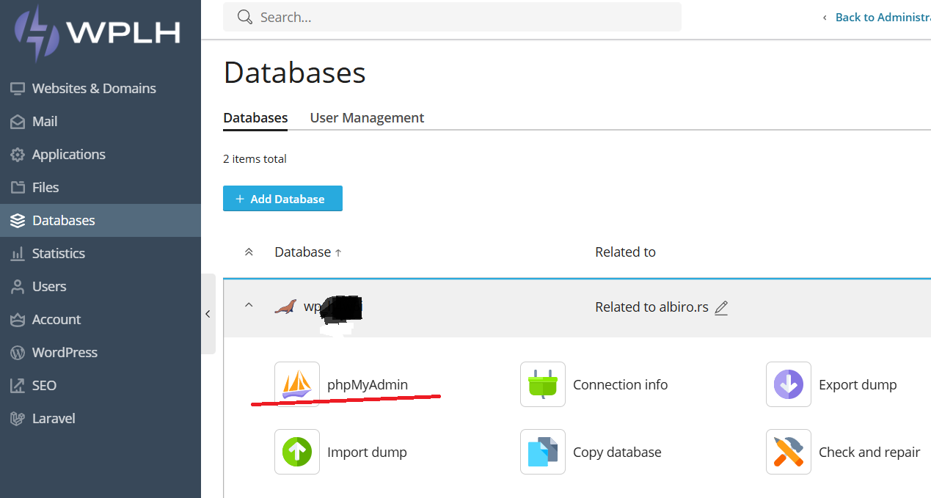
Task: Click the Files folder icon
Action: pos(18,188)
